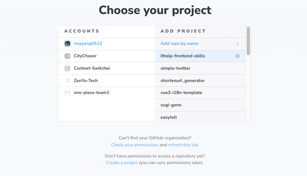
Task: Follow the Create a project link
Action: 122,163
